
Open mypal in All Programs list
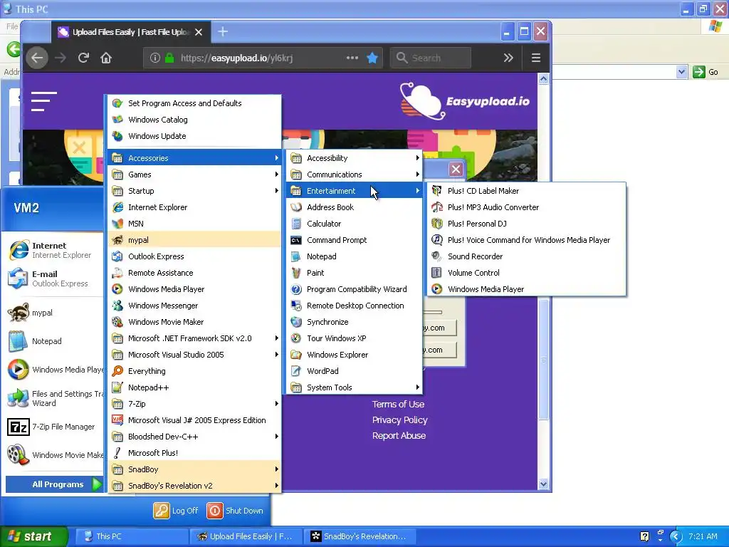coord(194,240)
